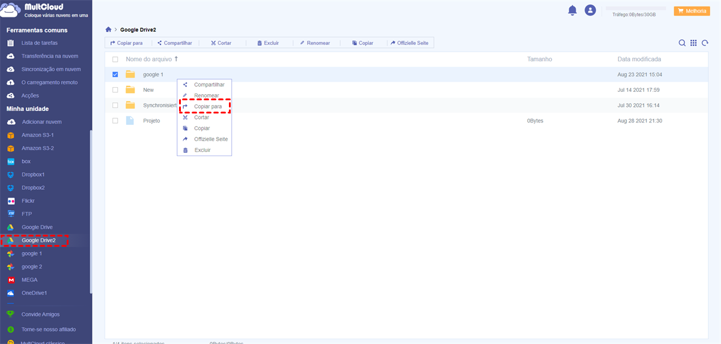This screenshot has height=344, width=721.
Task: Open the notifications bell icon
Action: pos(573,10)
